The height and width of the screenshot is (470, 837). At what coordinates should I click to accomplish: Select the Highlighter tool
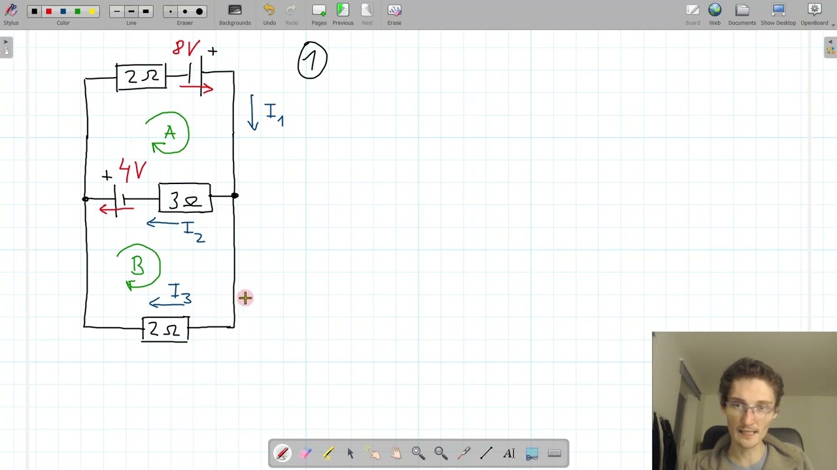[x=328, y=453]
